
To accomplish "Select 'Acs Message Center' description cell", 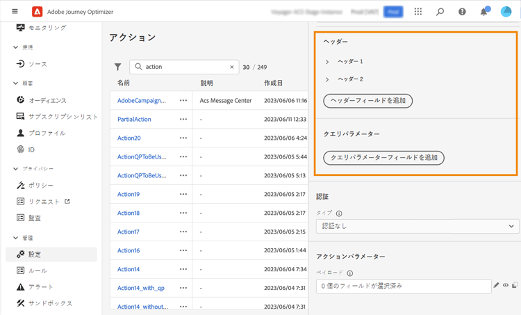I will (226, 100).
